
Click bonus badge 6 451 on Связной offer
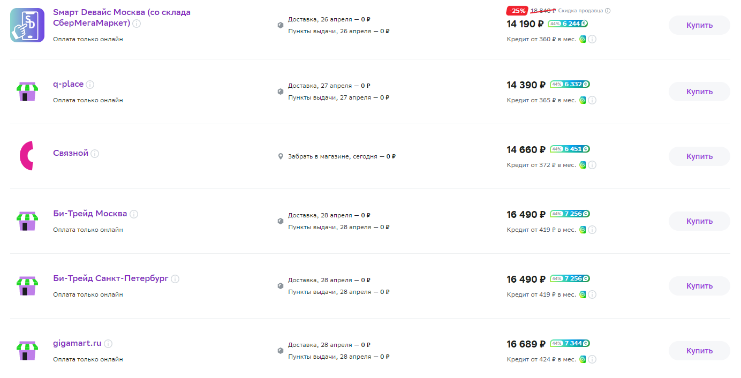click(x=570, y=149)
